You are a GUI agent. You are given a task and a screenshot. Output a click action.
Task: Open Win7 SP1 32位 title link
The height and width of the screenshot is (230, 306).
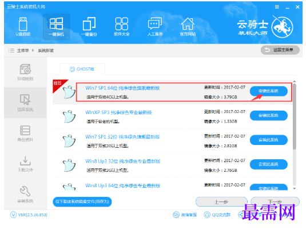(x=122, y=137)
